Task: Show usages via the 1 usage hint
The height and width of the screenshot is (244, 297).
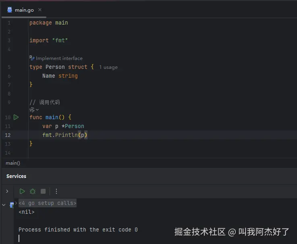Action: 108,67
